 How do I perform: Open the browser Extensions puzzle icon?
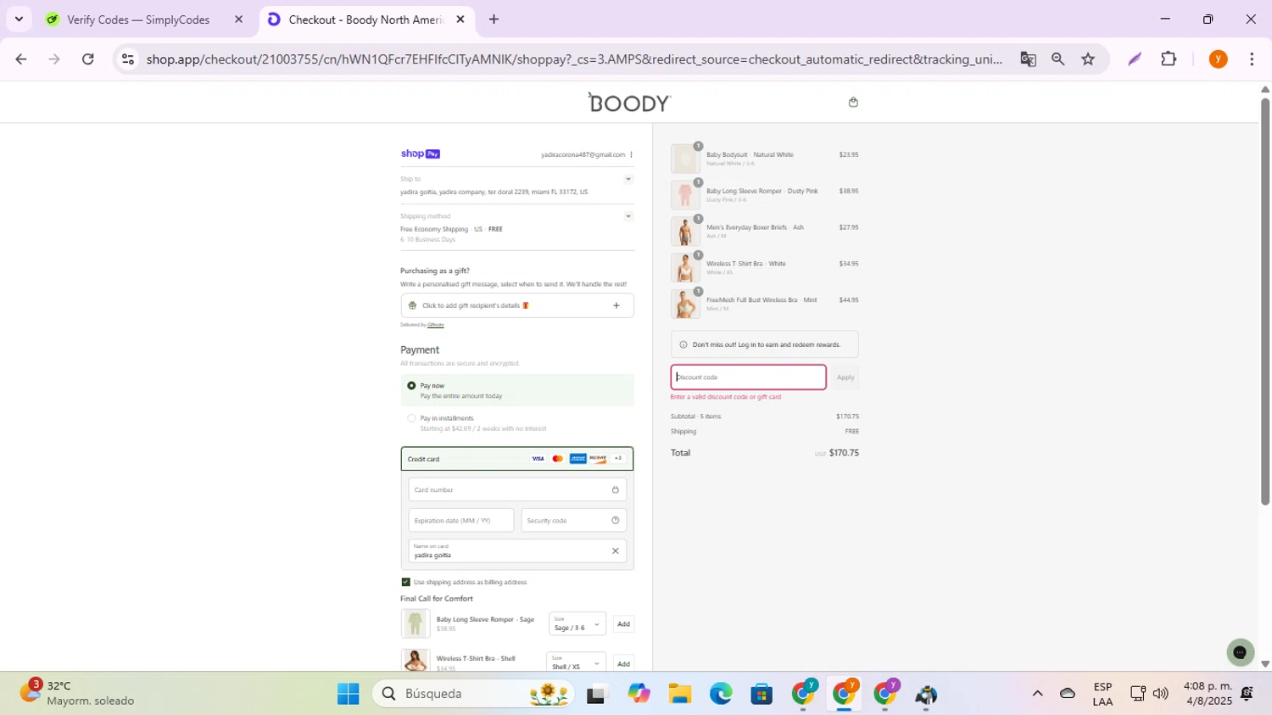(1169, 59)
